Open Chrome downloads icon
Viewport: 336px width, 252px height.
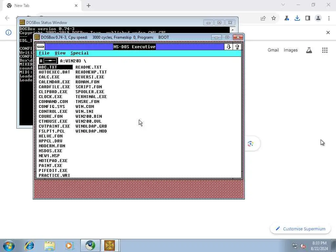(297, 18)
